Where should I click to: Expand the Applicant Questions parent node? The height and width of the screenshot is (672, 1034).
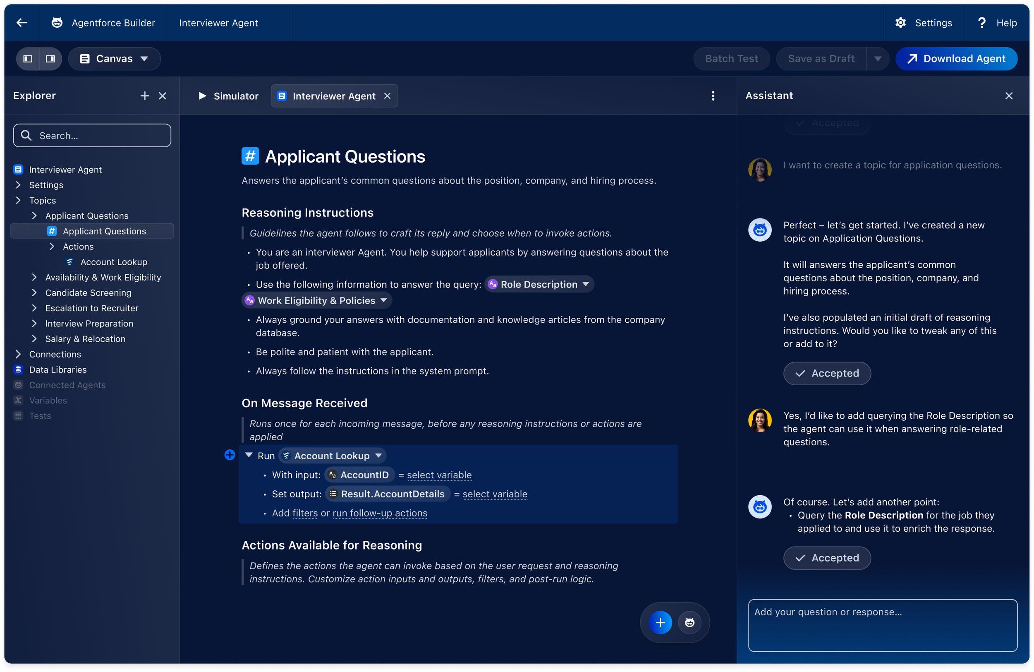point(34,216)
